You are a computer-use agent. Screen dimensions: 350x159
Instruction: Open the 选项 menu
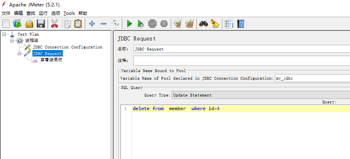coord(56,14)
